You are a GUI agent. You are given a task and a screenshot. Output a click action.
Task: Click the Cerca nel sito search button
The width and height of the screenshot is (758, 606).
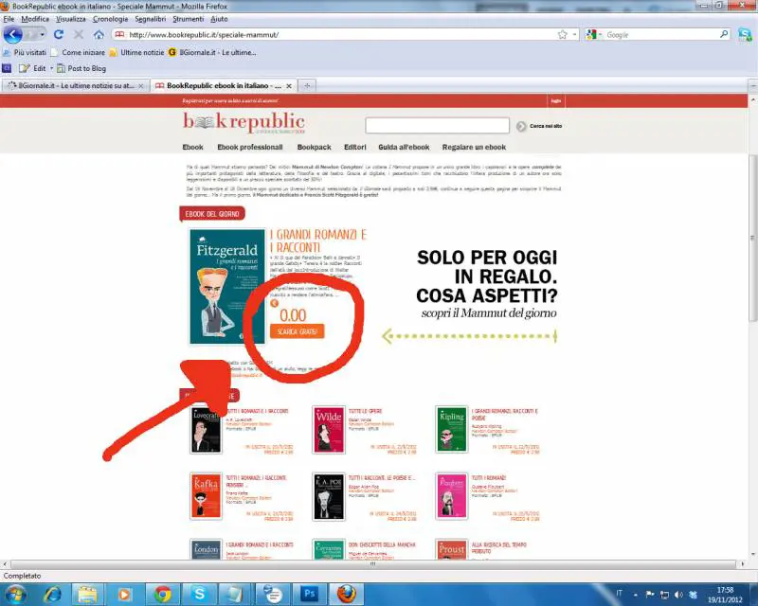pos(538,126)
